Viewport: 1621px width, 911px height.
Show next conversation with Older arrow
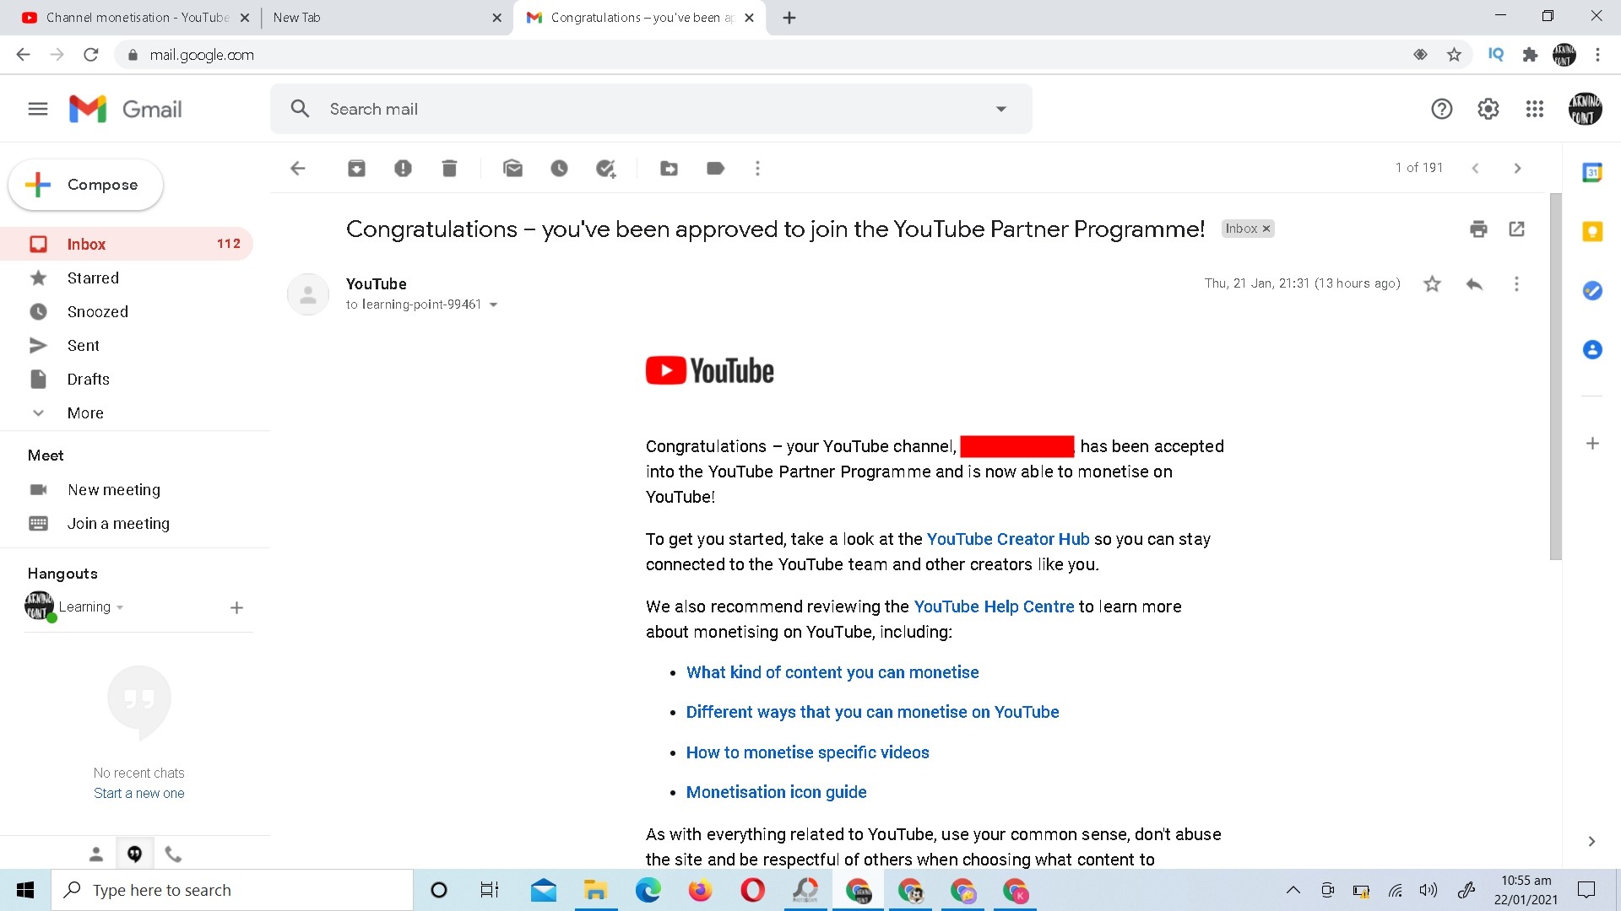[x=1517, y=168]
